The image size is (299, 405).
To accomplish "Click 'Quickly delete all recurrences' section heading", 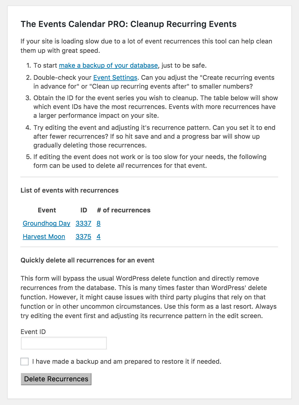I will (x=87, y=260).
